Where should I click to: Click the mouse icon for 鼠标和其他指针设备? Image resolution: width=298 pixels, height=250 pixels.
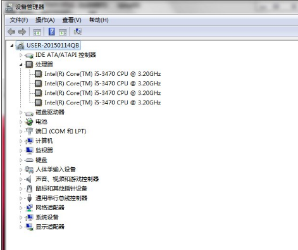point(30,189)
